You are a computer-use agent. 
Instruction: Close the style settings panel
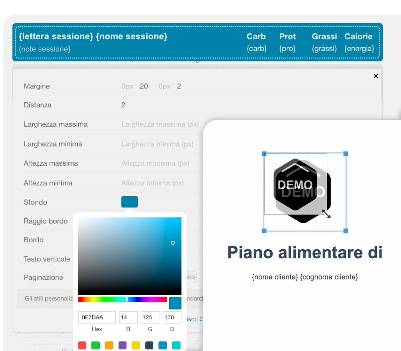pyautogui.click(x=376, y=76)
